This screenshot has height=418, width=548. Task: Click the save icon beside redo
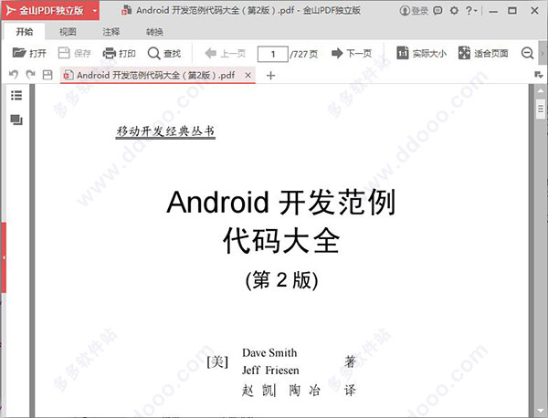click(47, 75)
